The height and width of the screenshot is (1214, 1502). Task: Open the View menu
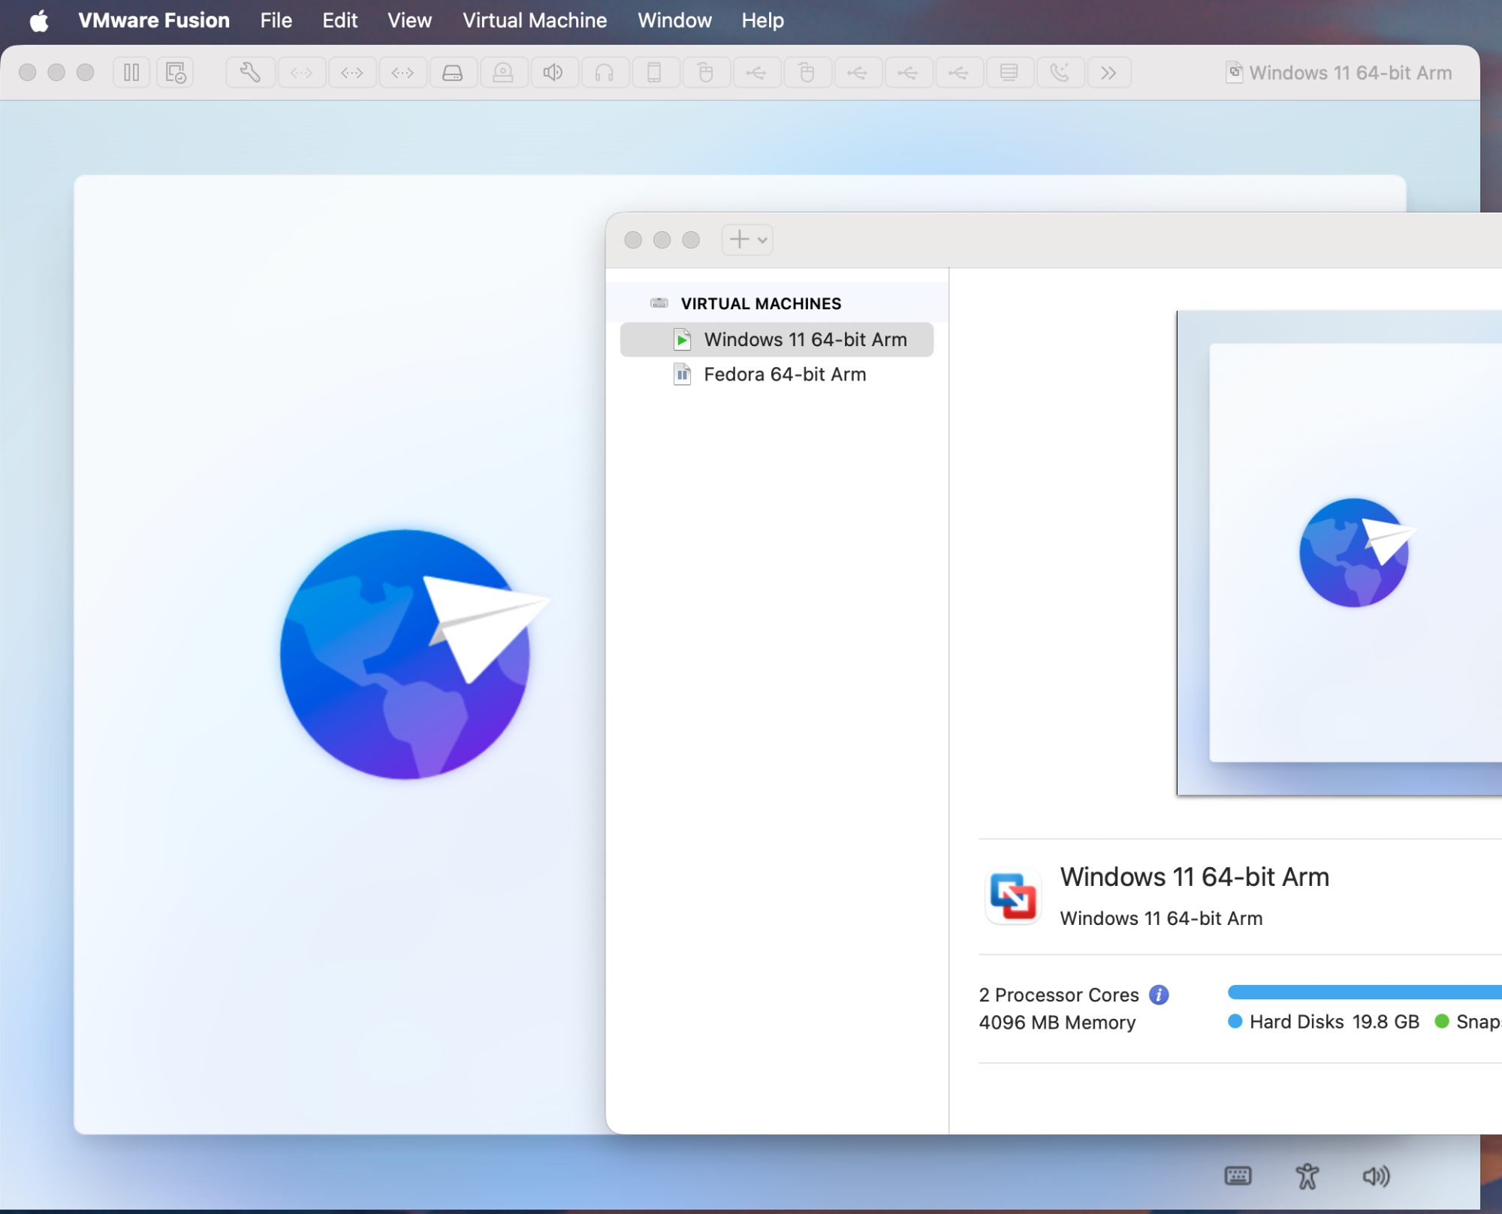pyautogui.click(x=409, y=20)
